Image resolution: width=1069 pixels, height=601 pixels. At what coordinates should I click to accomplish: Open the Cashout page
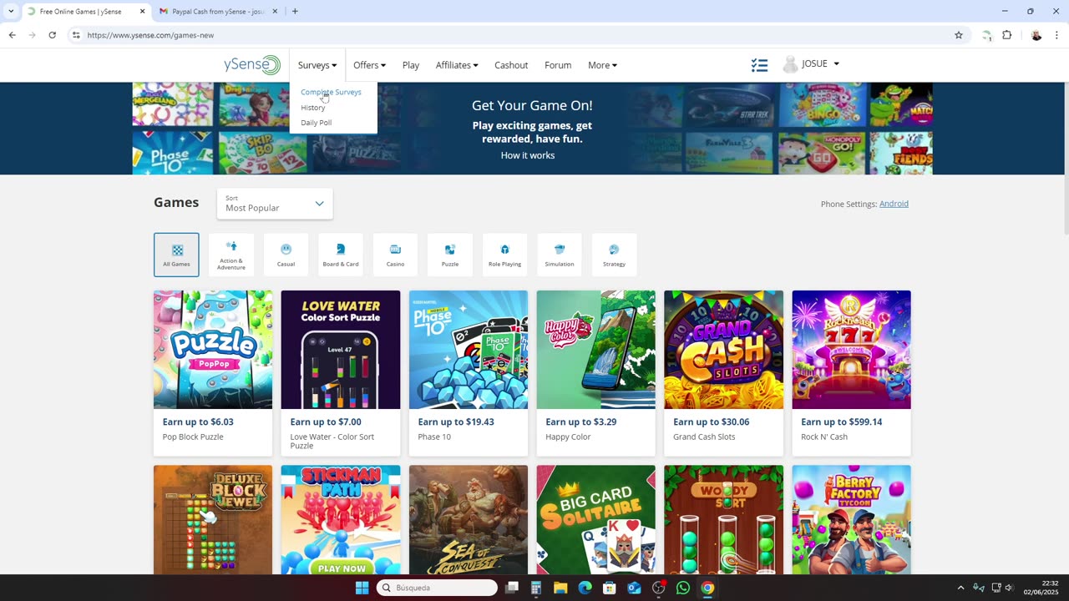click(x=511, y=65)
